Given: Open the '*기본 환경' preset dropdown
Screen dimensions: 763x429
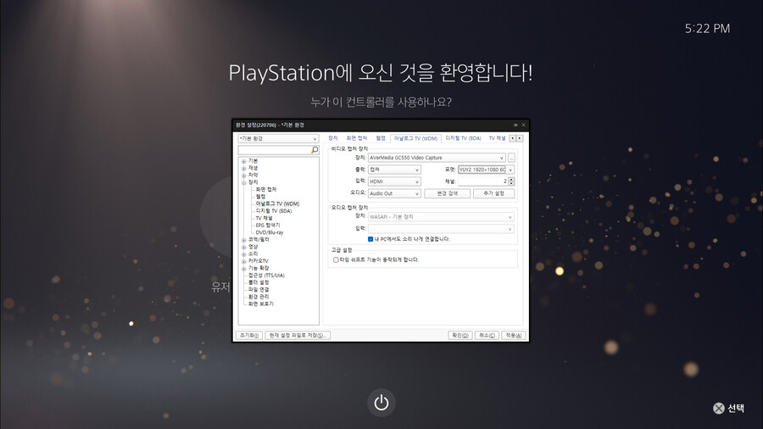Looking at the screenshot, I should [278, 139].
